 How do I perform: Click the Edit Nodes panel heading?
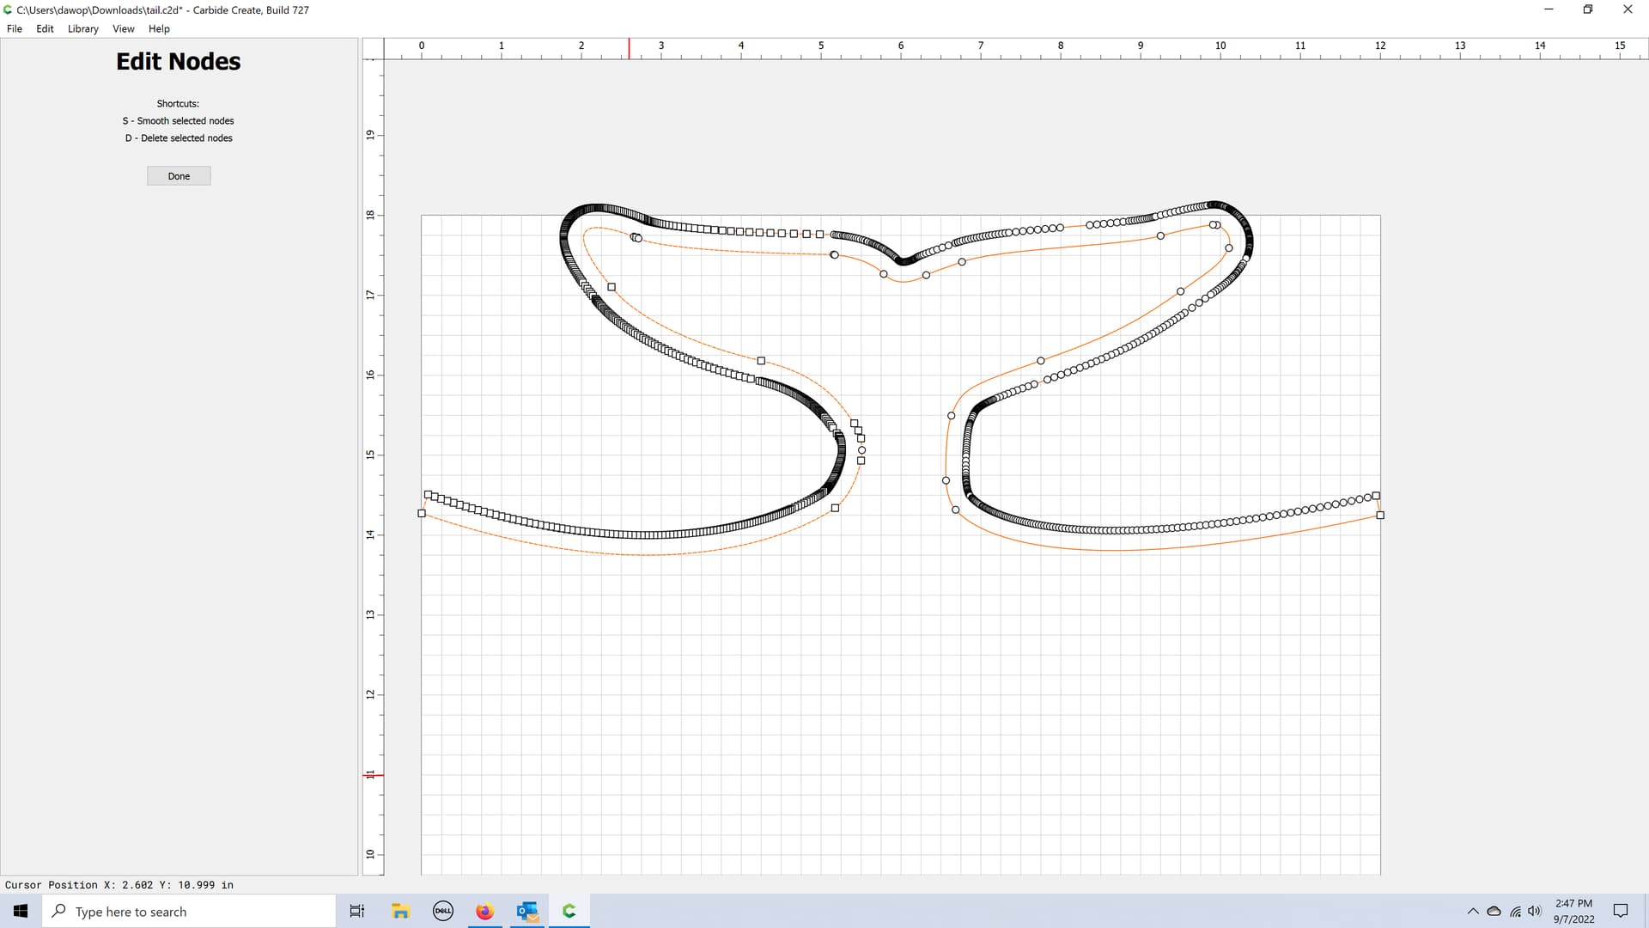[x=179, y=61]
